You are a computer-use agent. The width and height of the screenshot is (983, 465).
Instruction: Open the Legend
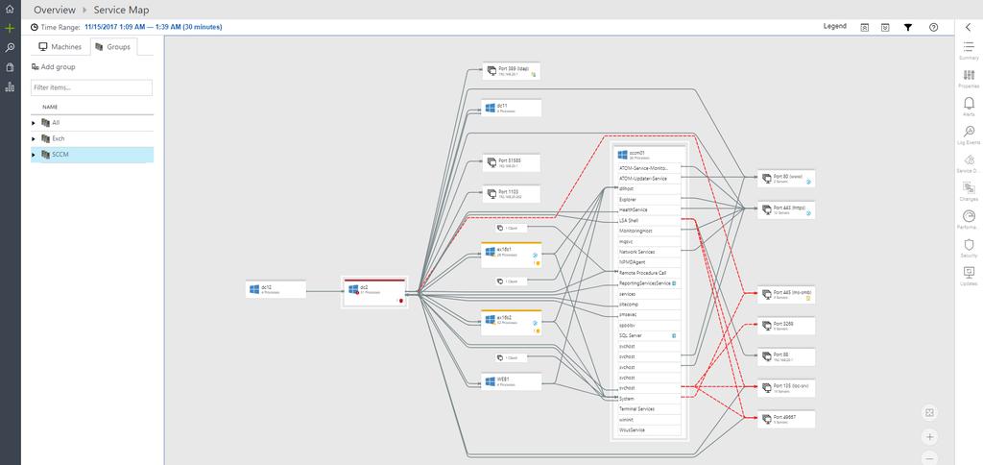pos(834,26)
